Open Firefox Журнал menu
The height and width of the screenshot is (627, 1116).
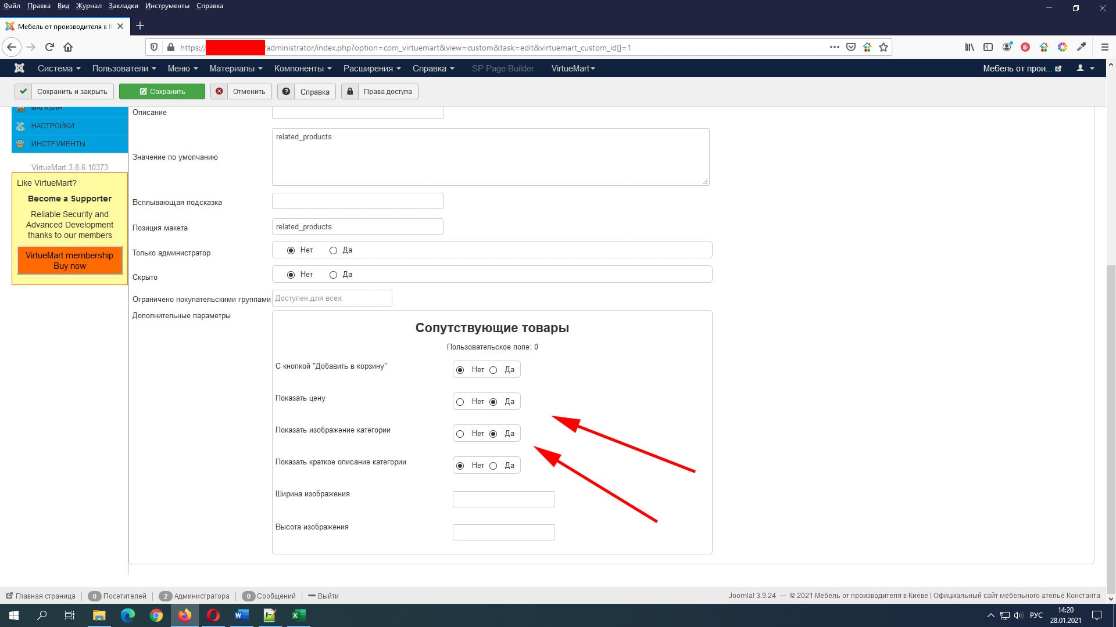(88, 6)
